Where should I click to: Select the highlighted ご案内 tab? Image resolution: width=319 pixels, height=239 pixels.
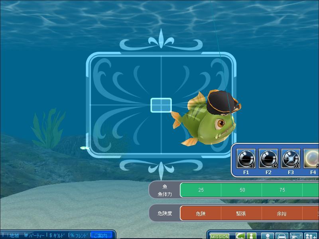click(x=101, y=235)
